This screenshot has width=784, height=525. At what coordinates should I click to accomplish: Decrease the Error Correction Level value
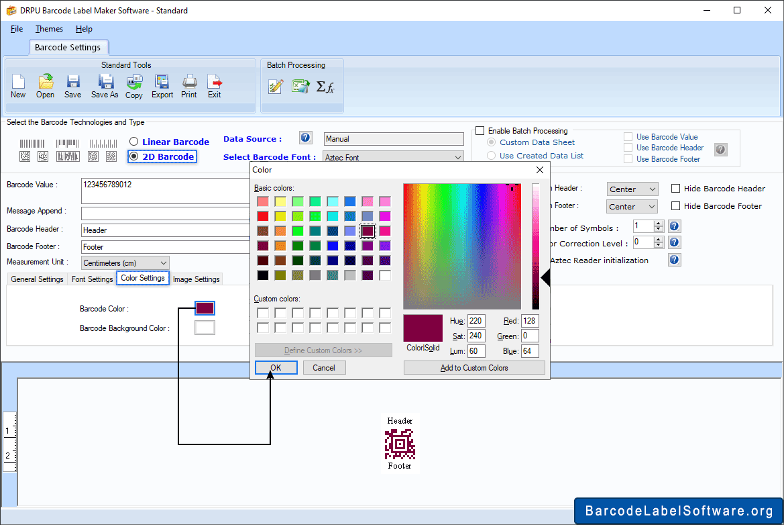659,245
